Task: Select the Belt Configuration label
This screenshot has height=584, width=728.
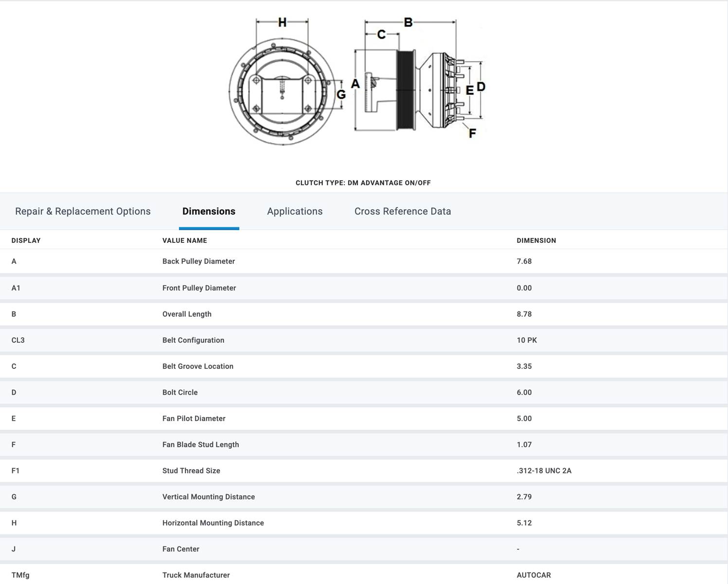Action: coord(193,340)
